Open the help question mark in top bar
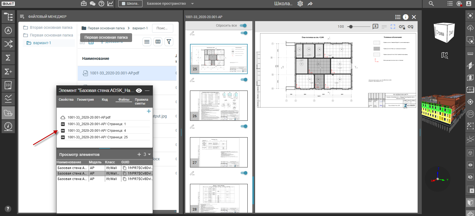 101,4
